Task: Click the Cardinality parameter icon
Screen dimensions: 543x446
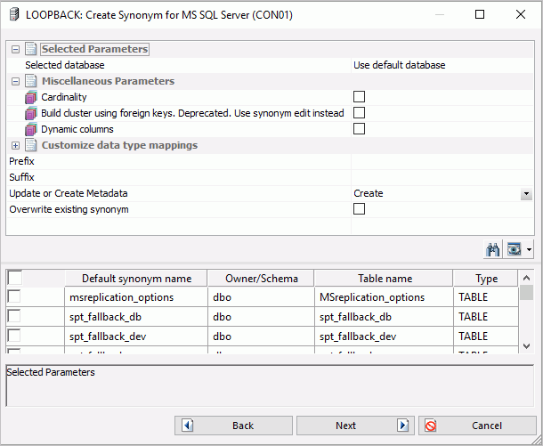Action: click(31, 97)
